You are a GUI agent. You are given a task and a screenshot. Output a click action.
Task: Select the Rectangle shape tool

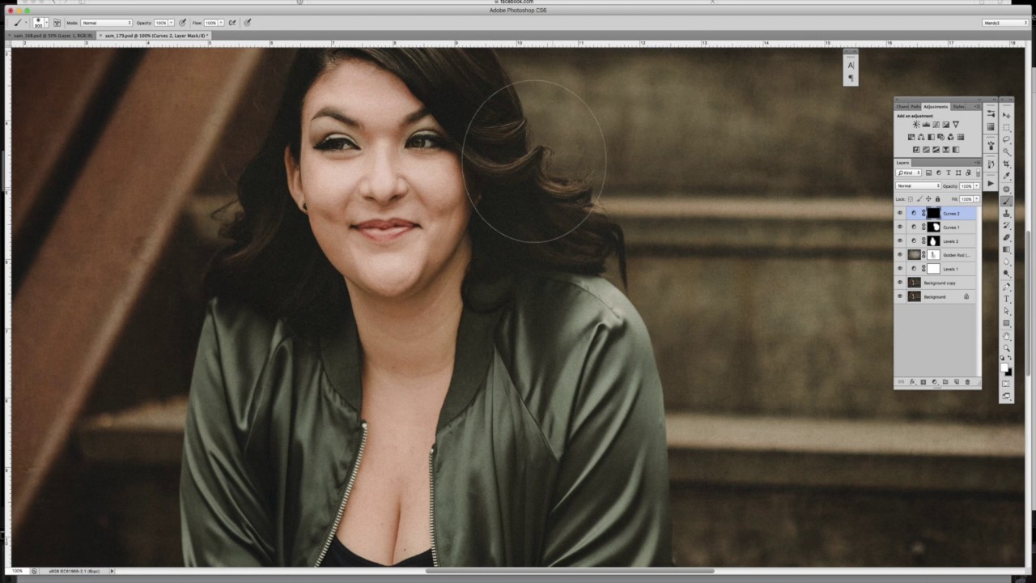1007,323
